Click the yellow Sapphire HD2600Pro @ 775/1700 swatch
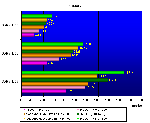 [x=25, y=119]
